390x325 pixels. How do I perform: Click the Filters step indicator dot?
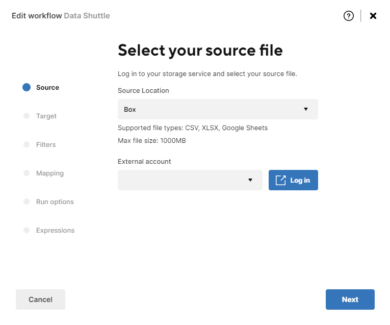tap(27, 144)
